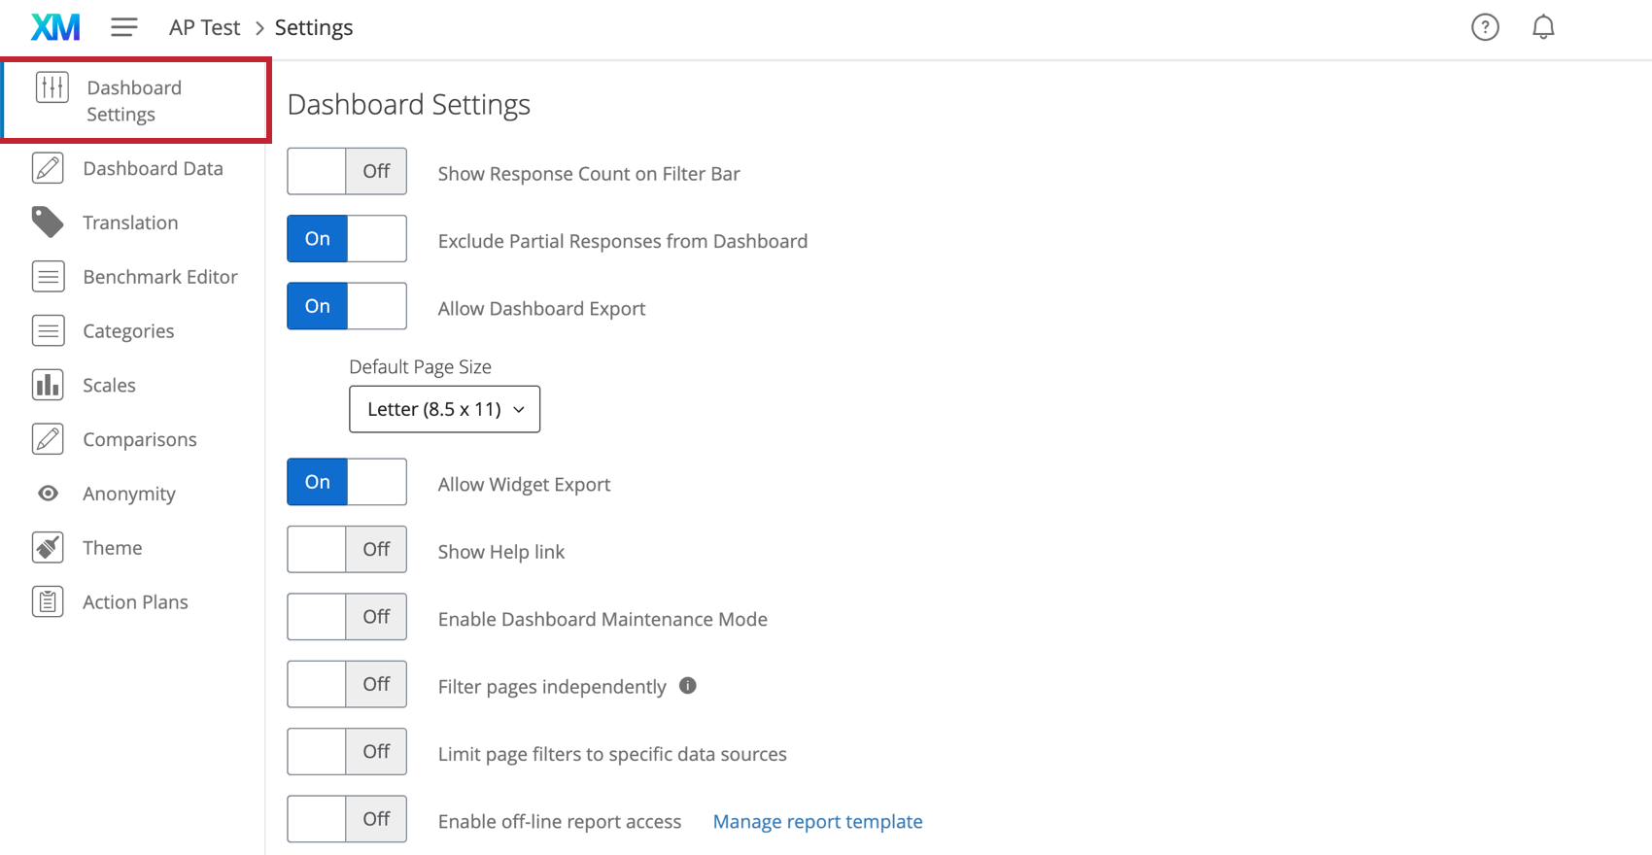Open the help question mark button
The width and height of the screenshot is (1652, 855).
(x=1485, y=27)
